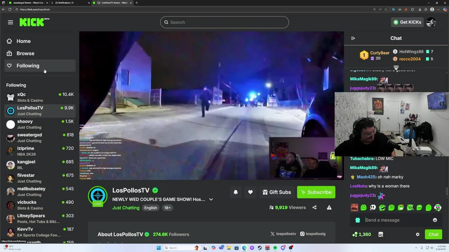The image size is (449, 252).
Task: Click the search magnifier icon
Action: tap(166, 22)
